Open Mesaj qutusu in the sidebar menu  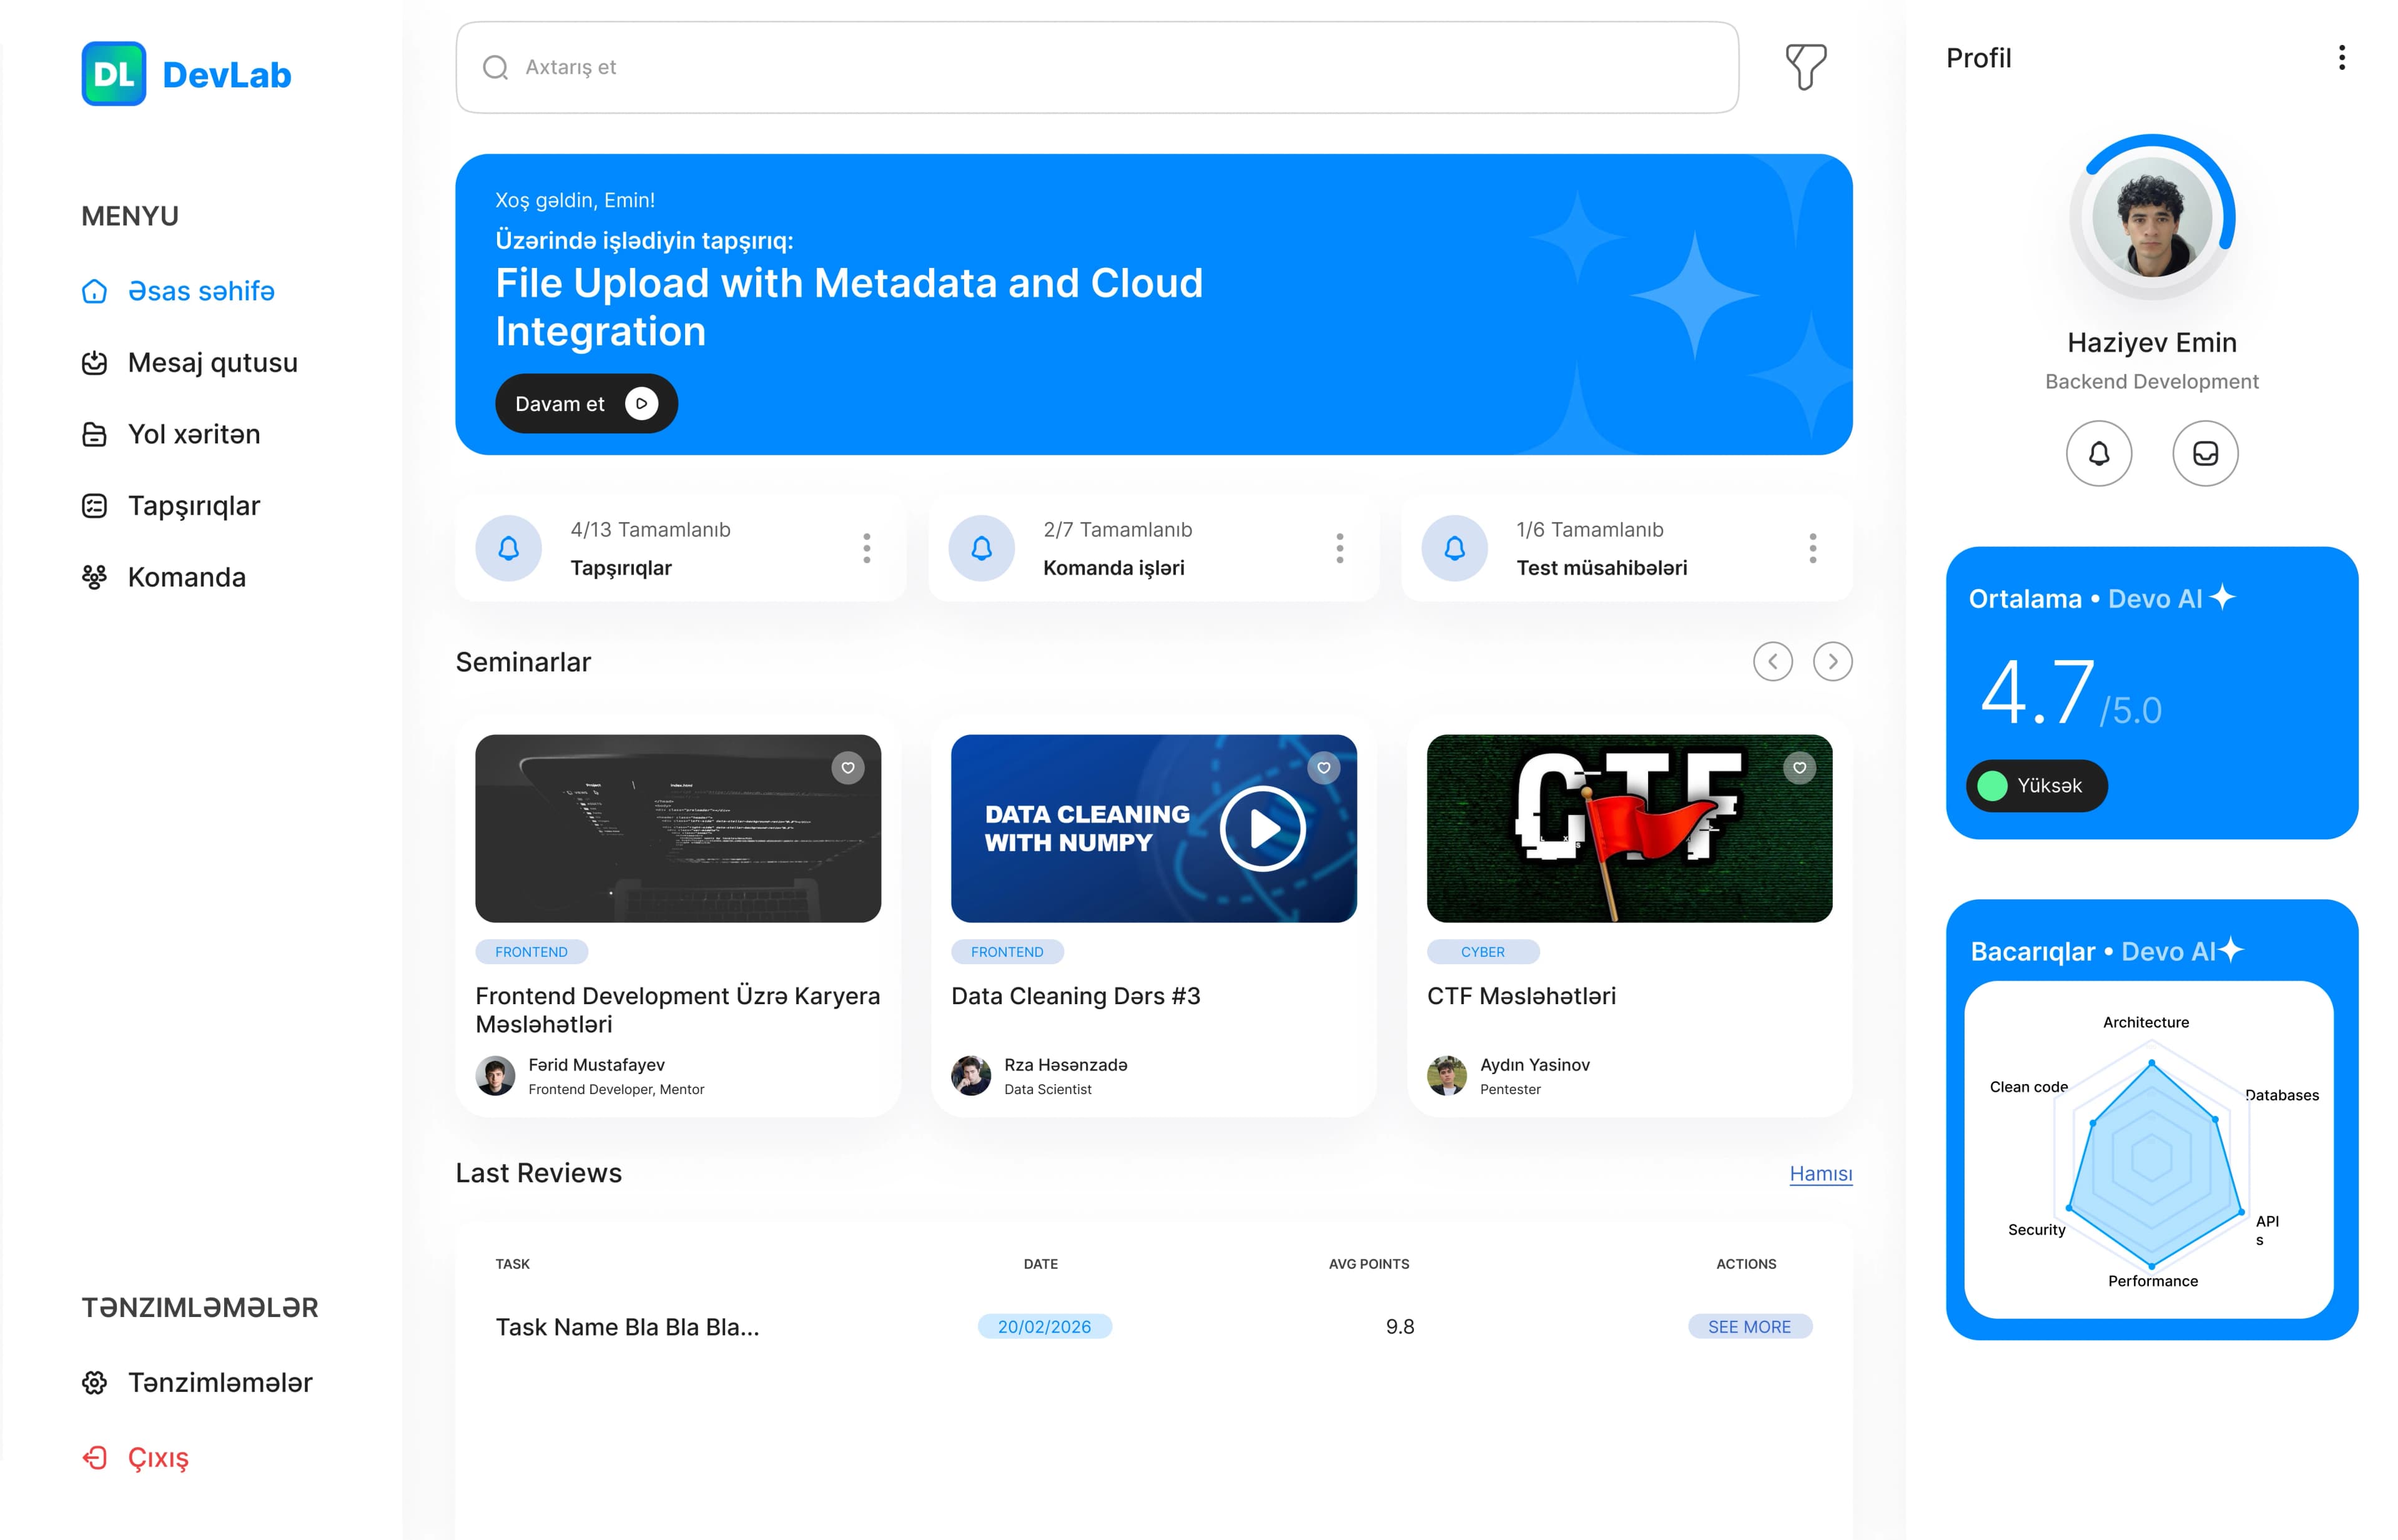(x=212, y=363)
